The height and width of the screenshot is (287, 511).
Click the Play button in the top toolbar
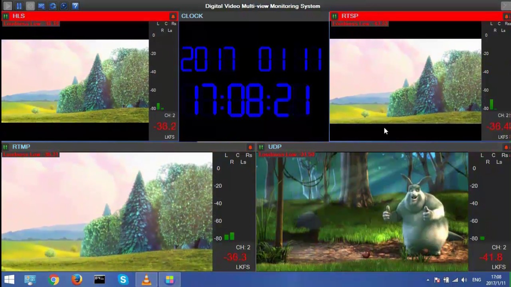pyautogui.click(x=8, y=6)
